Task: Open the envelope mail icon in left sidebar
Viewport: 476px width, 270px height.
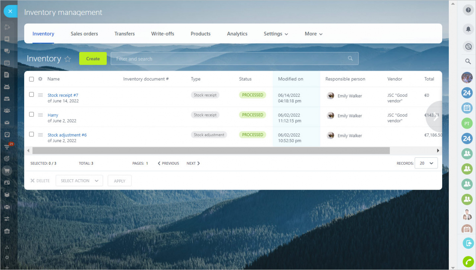Action: click(7, 122)
